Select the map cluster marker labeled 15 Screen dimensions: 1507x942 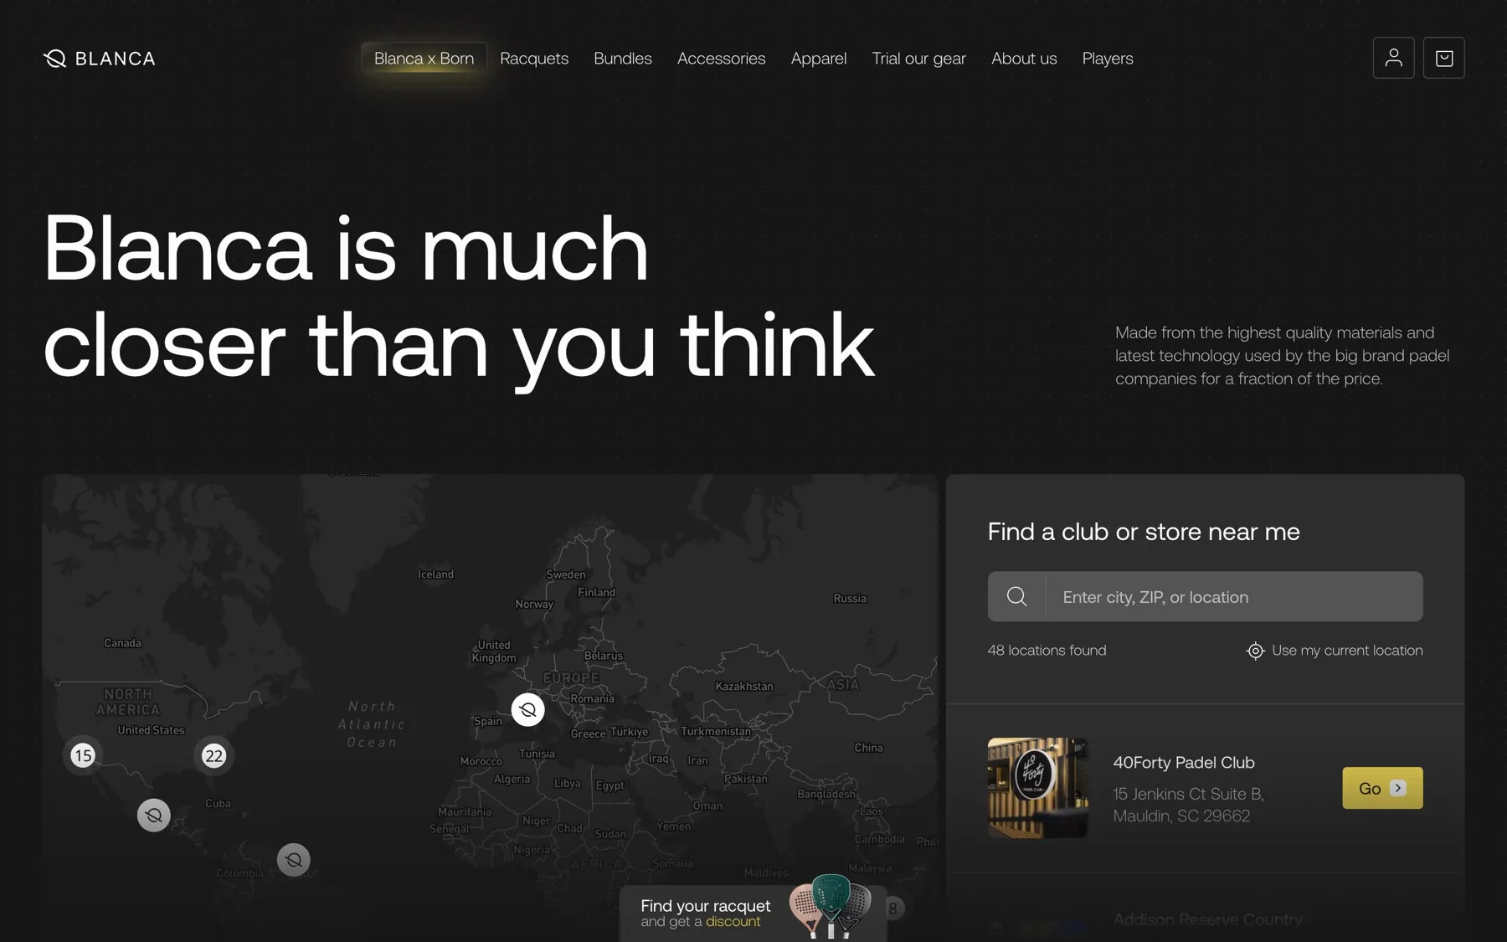pyautogui.click(x=83, y=756)
